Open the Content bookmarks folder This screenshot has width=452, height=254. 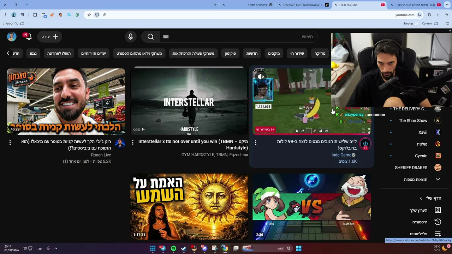(x=430, y=24)
